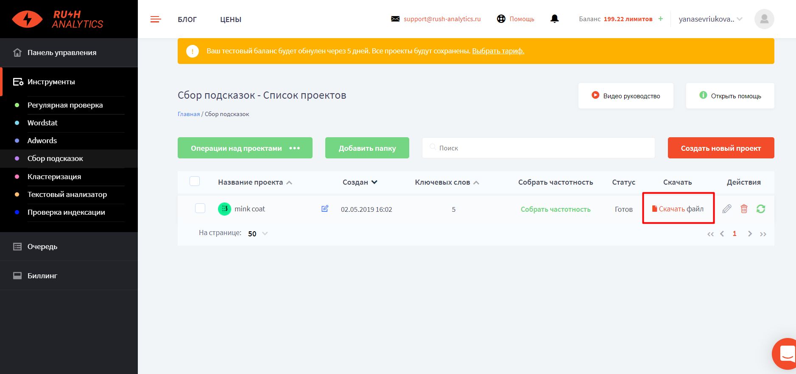796x374 pixels.
Task: Click the red file icon by Скачать файл
Action: [x=654, y=209]
